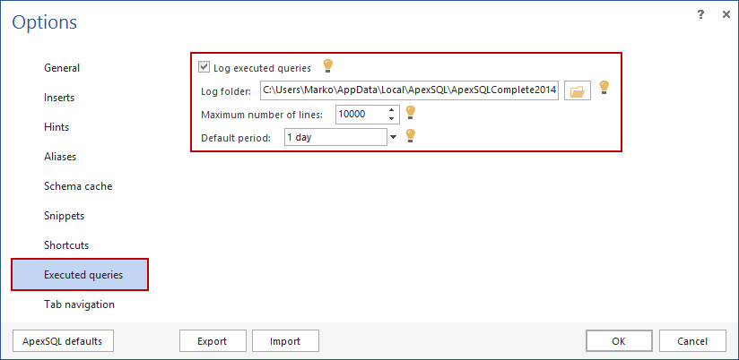
Task: Toggle the Log executed queries checkbox
Action: (x=204, y=67)
